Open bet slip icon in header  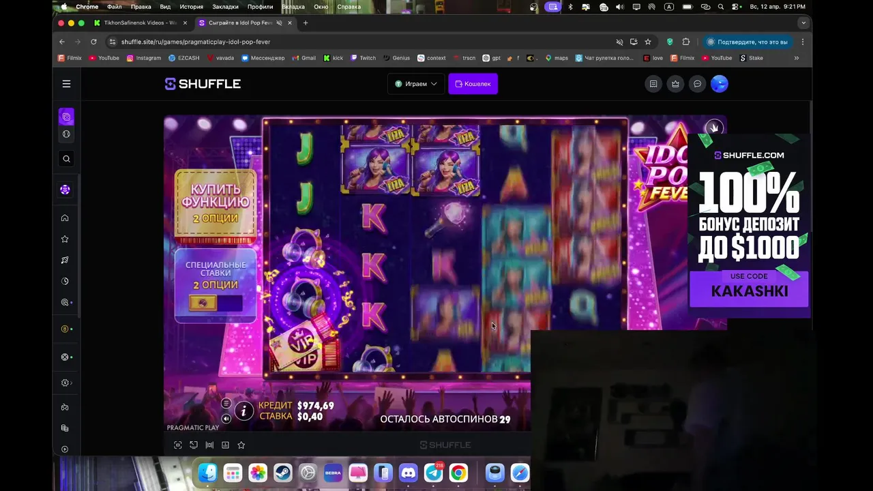653,84
